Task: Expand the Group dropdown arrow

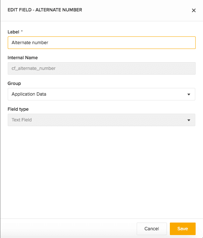Action: click(189, 95)
